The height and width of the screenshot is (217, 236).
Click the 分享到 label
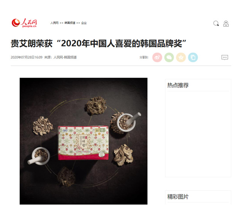[144, 57]
